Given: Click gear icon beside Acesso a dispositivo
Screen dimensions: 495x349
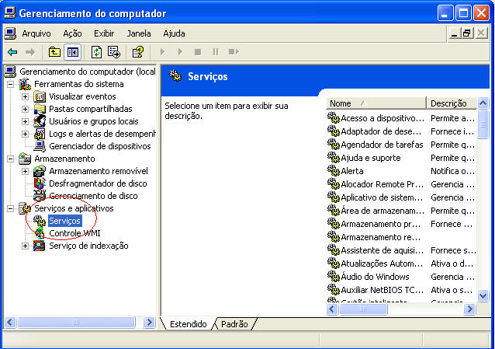Looking at the screenshot, I should click(x=334, y=117).
